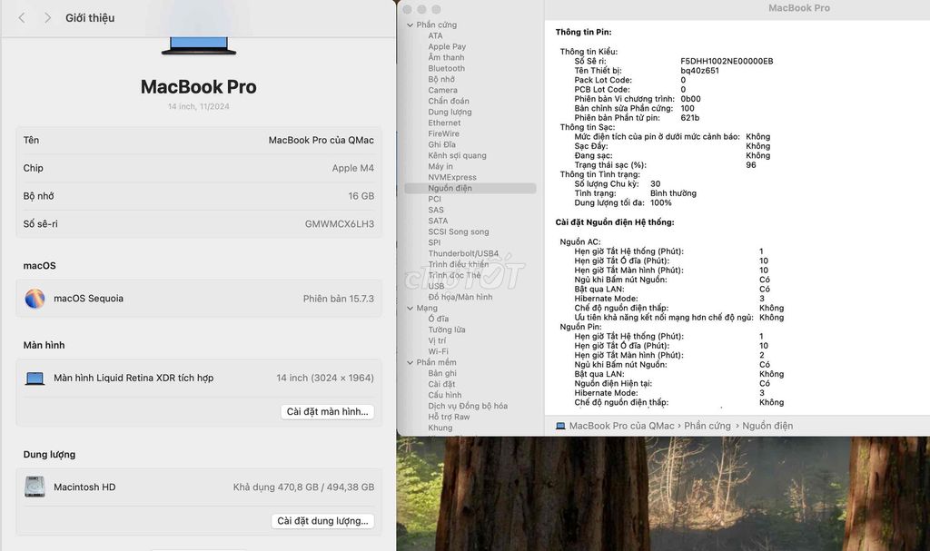The width and height of the screenshot is (930, 551).
Task: Select Bluetooth in the hardware sidebar
Action: click(x=446, y=68)
